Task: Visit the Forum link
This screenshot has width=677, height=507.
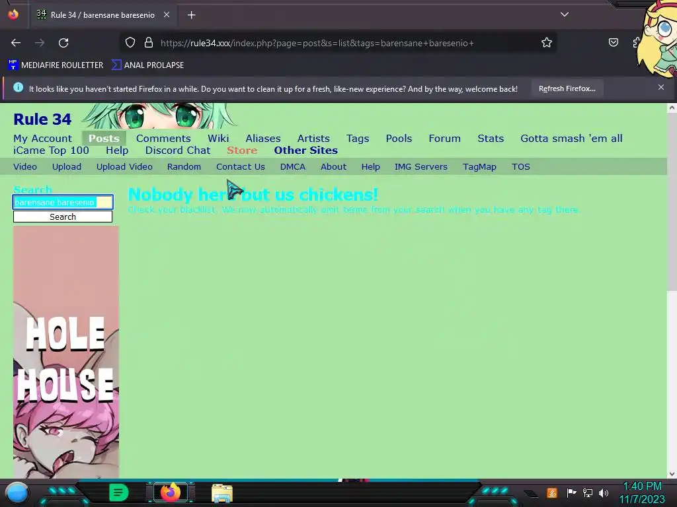Action: click(444, 139)
